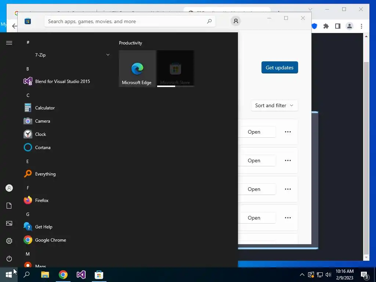Open the Microsoft Edge tile
The image size is (376, 282).
137,69
